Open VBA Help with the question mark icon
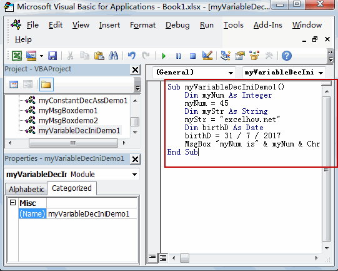338x271 pixels. [x=287, y=56]
